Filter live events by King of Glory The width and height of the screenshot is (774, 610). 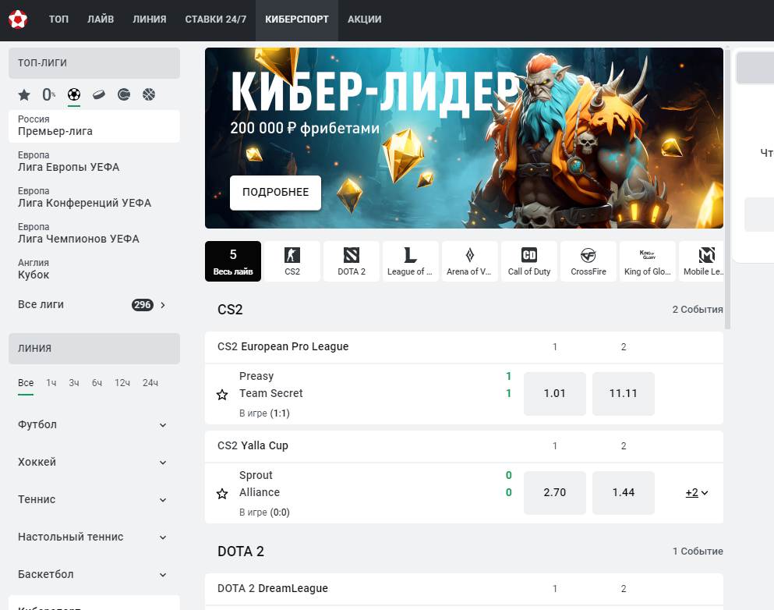[x=648, y=261]
